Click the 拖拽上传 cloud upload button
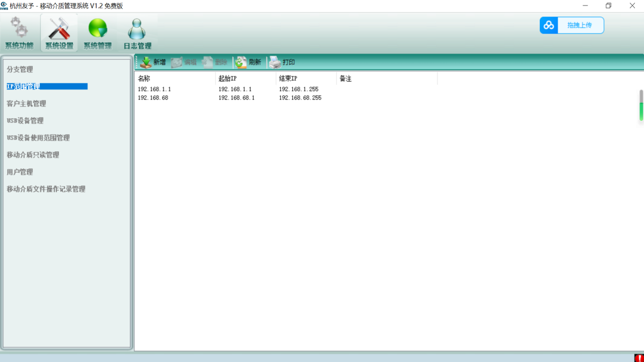 click(x=572, y=25)
